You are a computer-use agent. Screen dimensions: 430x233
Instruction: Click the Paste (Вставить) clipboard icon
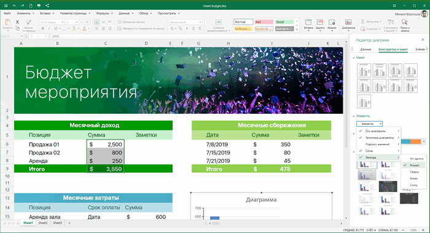tap(7, 22)
